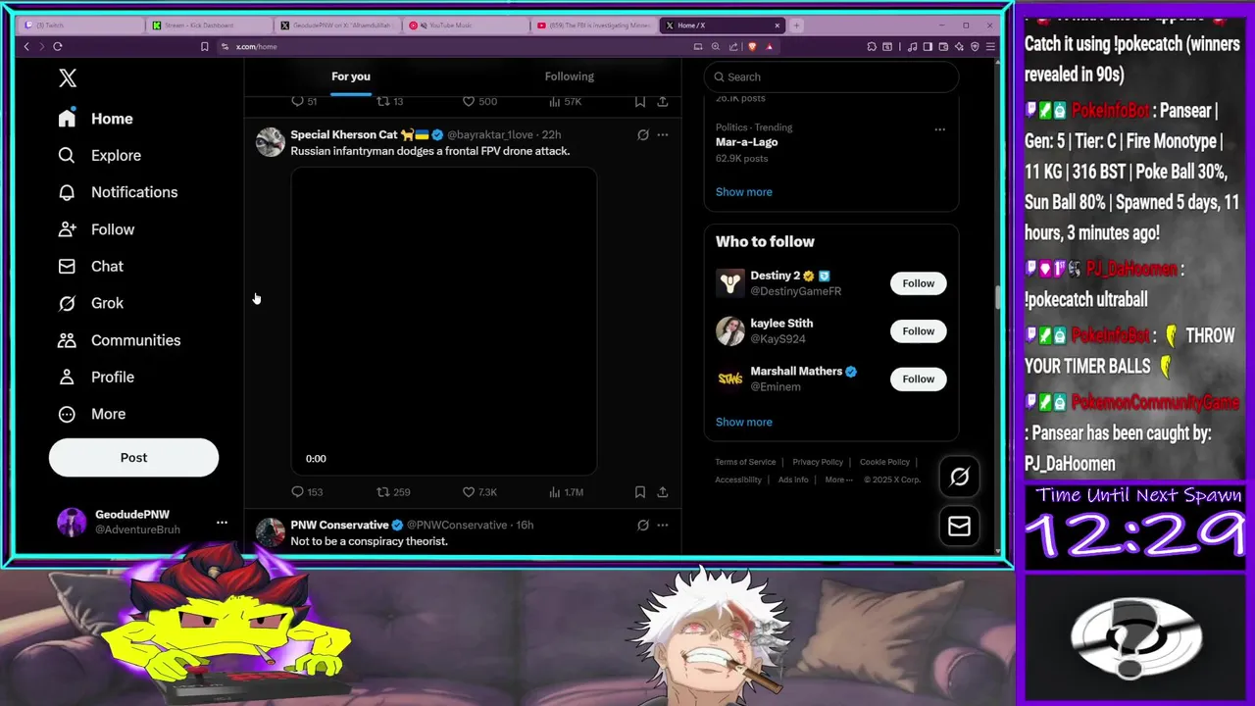Viewport: 1255px width, 706px height.
Task: Expand the footer More menu
Action: pyautogui.click(x=838, y=479)
